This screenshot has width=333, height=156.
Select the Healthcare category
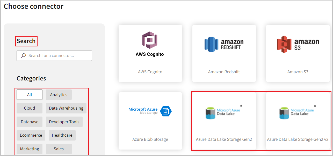[62, 135]
